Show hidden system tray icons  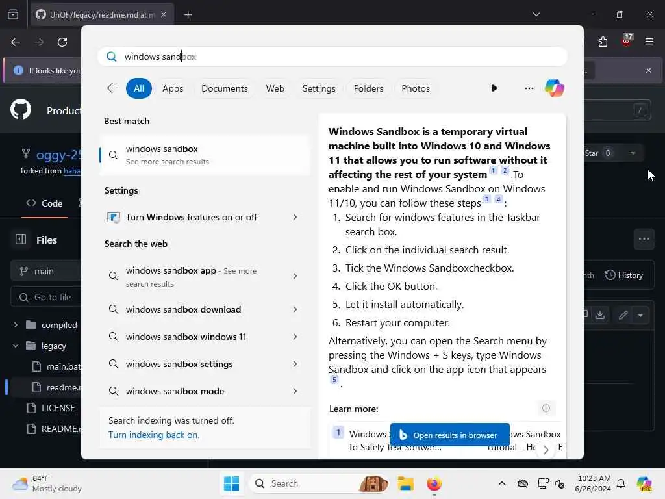[502, 483]
